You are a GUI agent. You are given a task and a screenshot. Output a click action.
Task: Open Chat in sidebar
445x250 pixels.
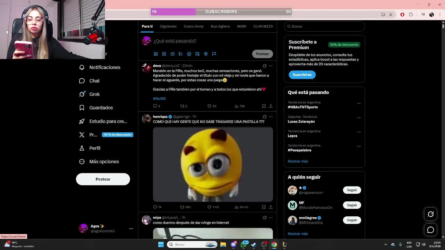[89, 81]
